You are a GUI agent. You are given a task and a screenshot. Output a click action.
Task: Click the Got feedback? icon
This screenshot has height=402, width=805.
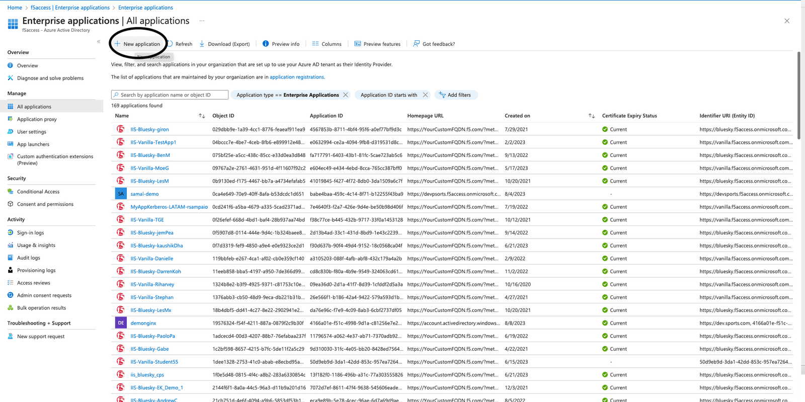click(416, 44)
